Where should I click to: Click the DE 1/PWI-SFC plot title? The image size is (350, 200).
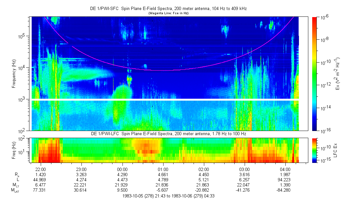pos(168,9)
